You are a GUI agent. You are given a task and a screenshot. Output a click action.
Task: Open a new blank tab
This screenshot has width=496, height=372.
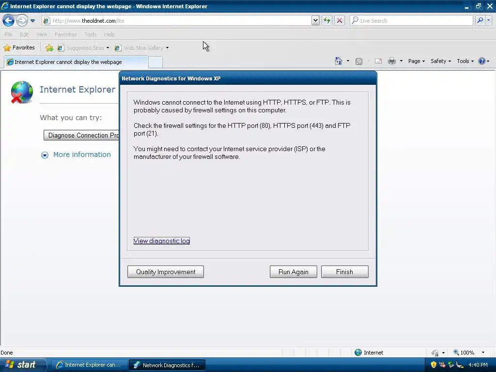(155, 62)
